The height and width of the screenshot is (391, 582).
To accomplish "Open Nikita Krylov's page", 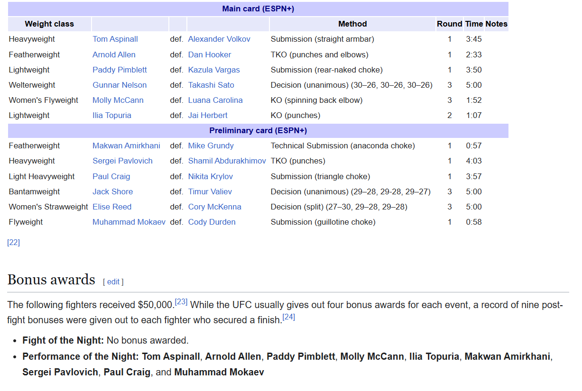I will coord(211,176).
